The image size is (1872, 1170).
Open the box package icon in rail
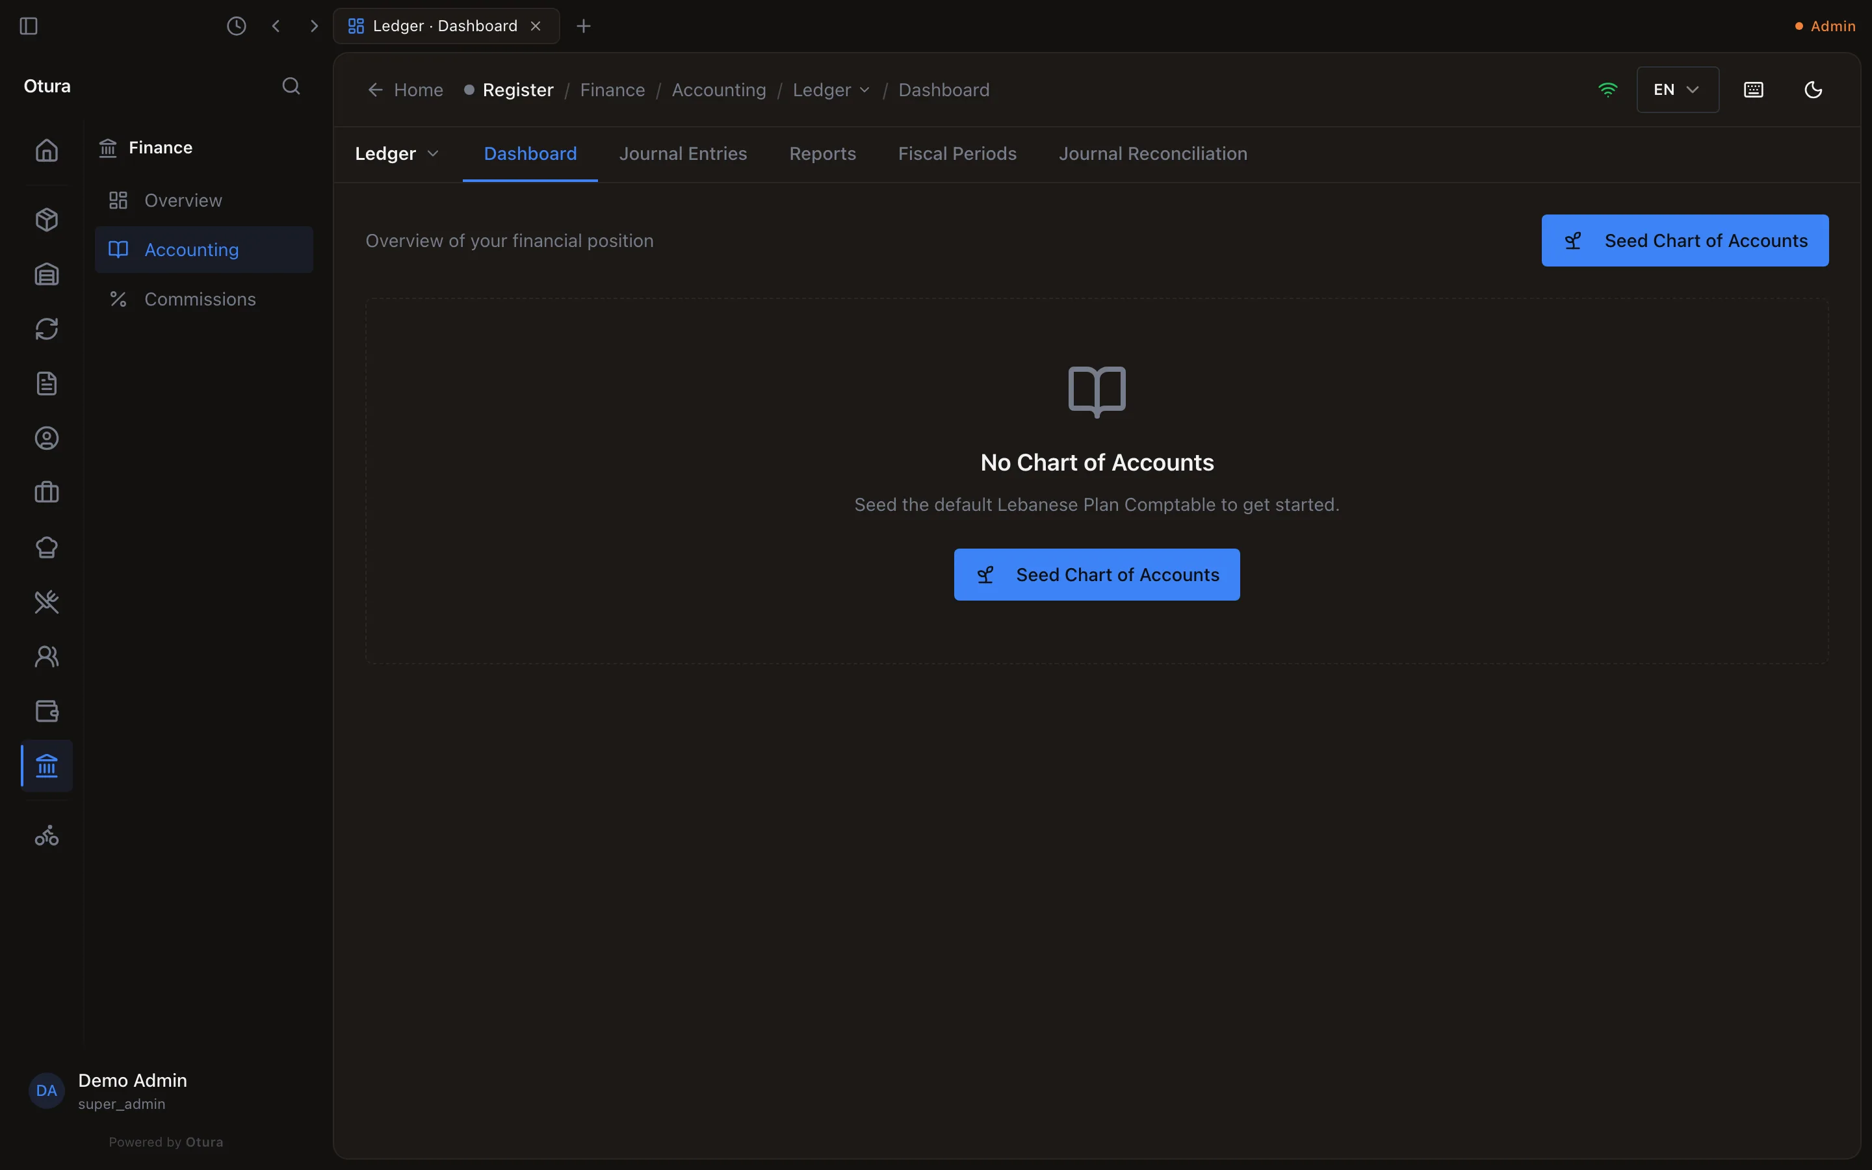[x=46, y=220]
